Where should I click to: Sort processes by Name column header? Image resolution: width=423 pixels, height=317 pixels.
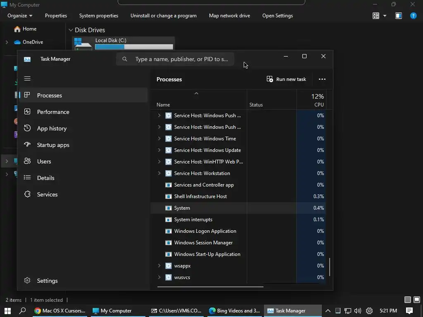(199, 100)
